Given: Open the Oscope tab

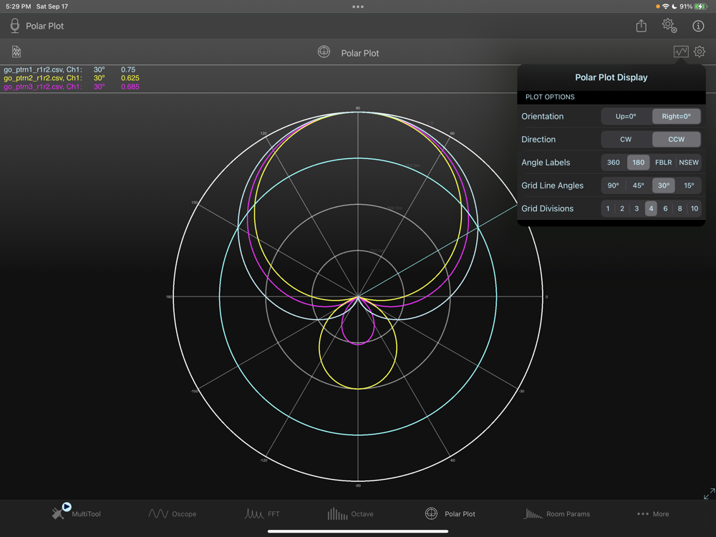Looking at the screenshot, I should tap(172, 513).
